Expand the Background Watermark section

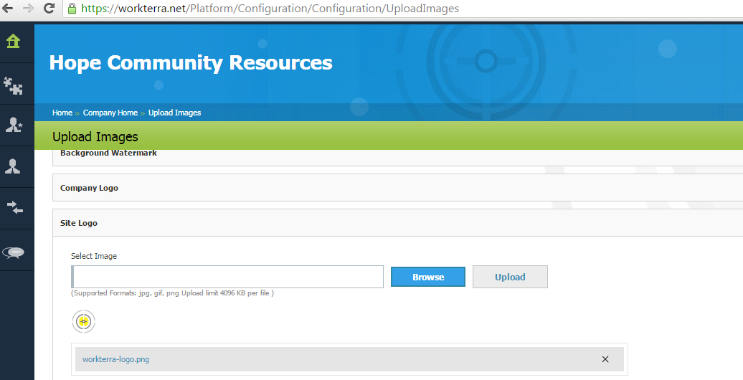[x=397, y=156]
